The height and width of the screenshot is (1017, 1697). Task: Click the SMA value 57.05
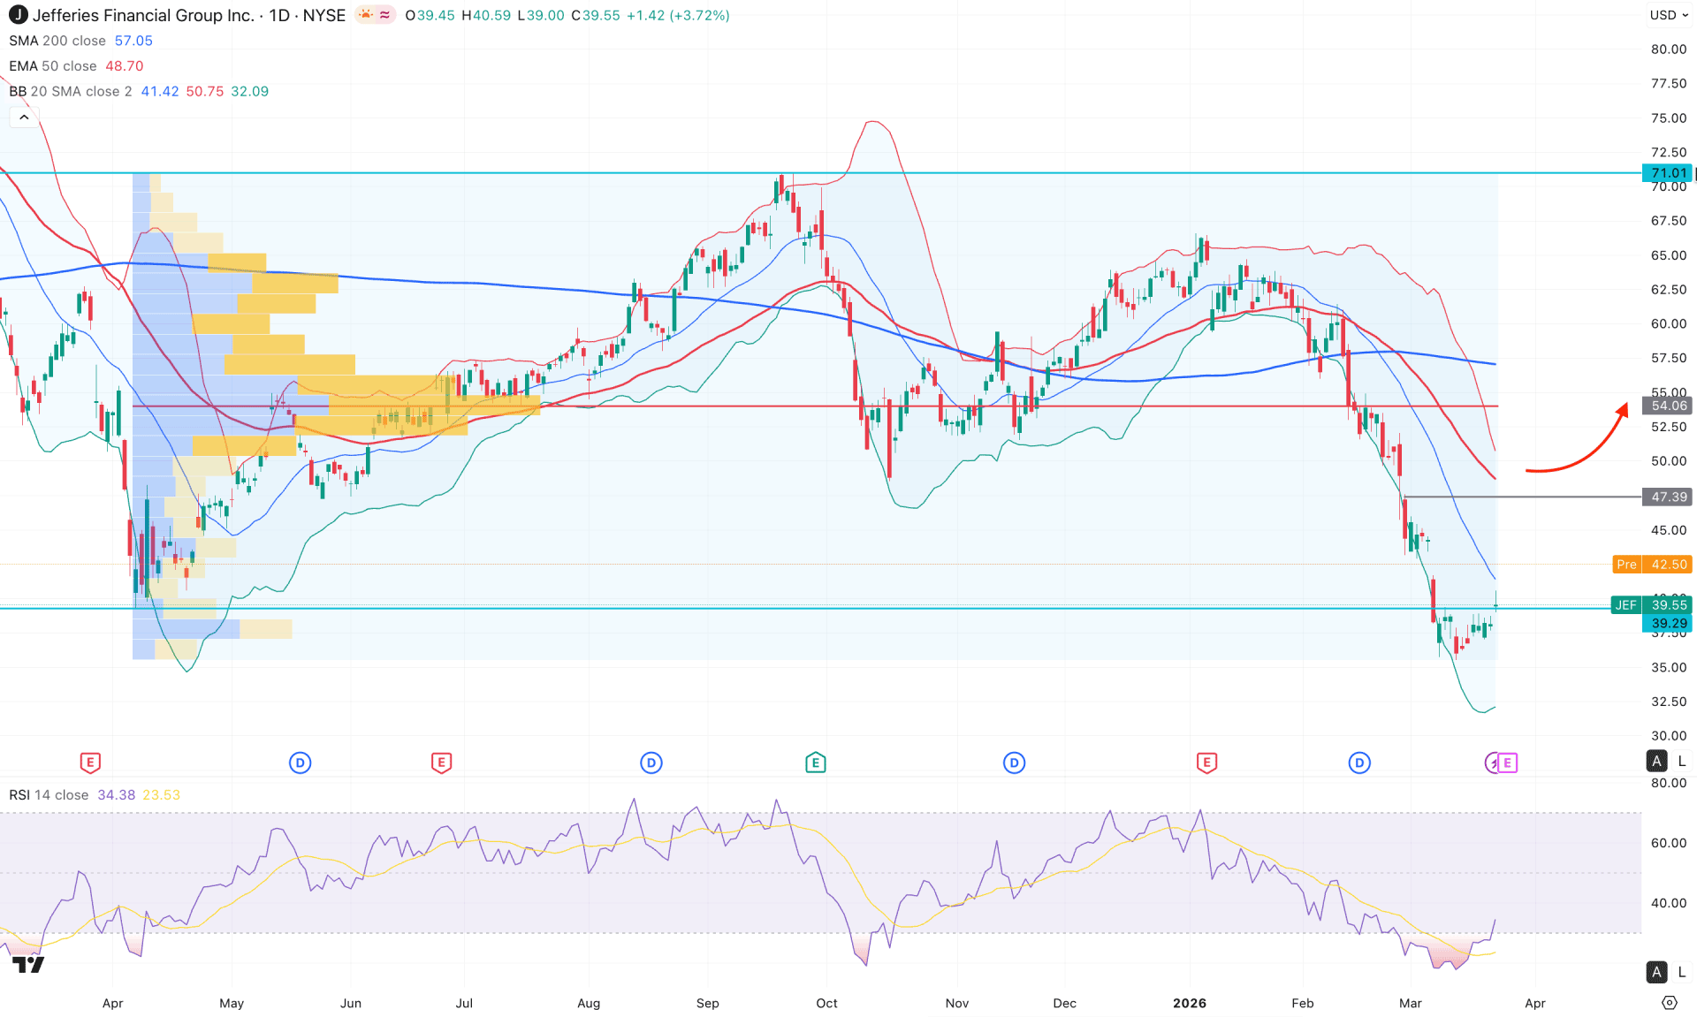tap(133, 41)
